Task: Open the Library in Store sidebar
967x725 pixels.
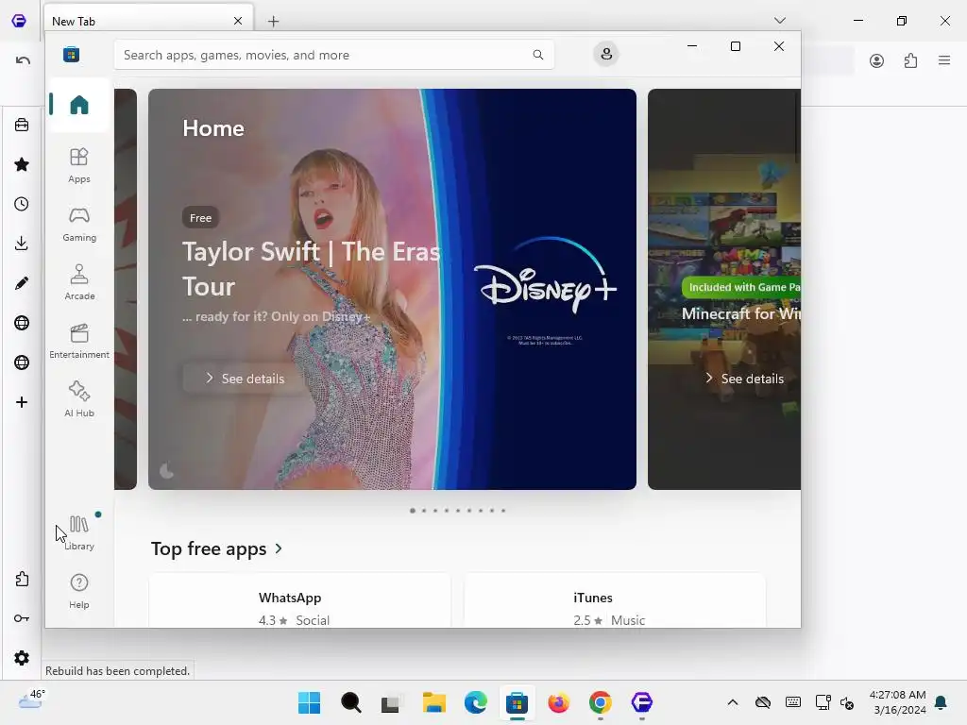Action: (79, 533)
